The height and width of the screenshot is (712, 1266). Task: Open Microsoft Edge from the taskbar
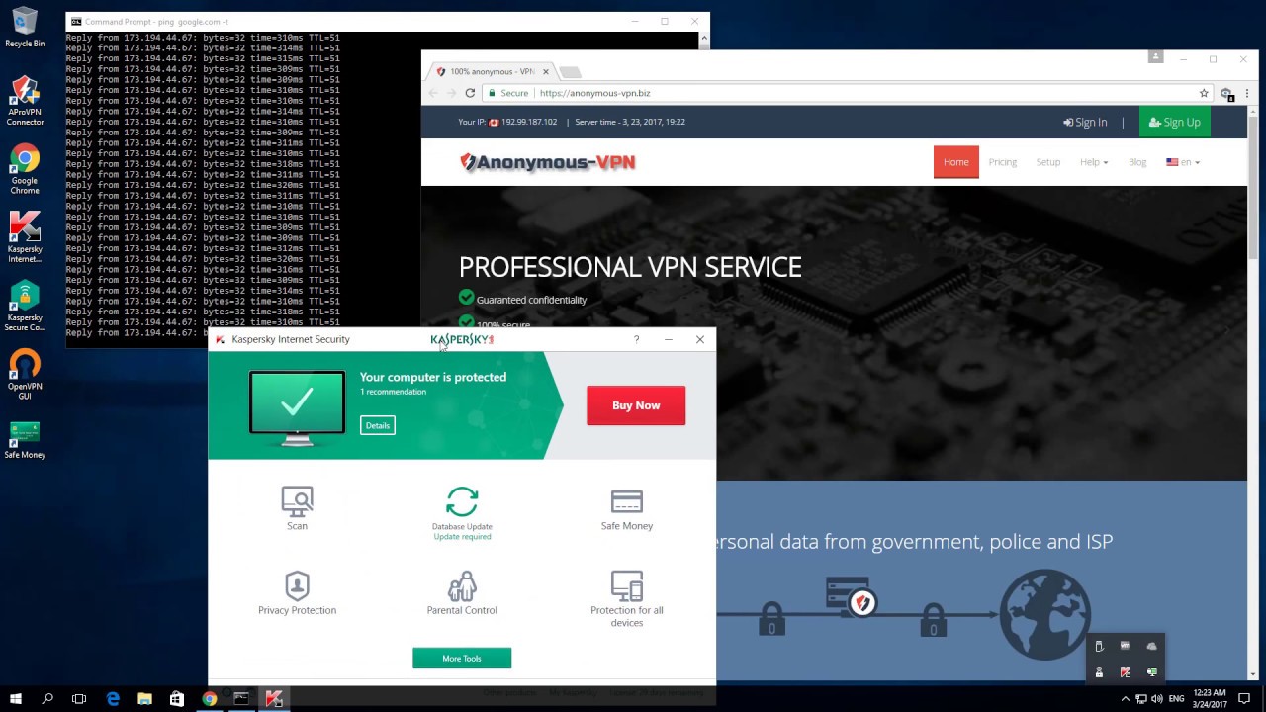tap(113, 698)
